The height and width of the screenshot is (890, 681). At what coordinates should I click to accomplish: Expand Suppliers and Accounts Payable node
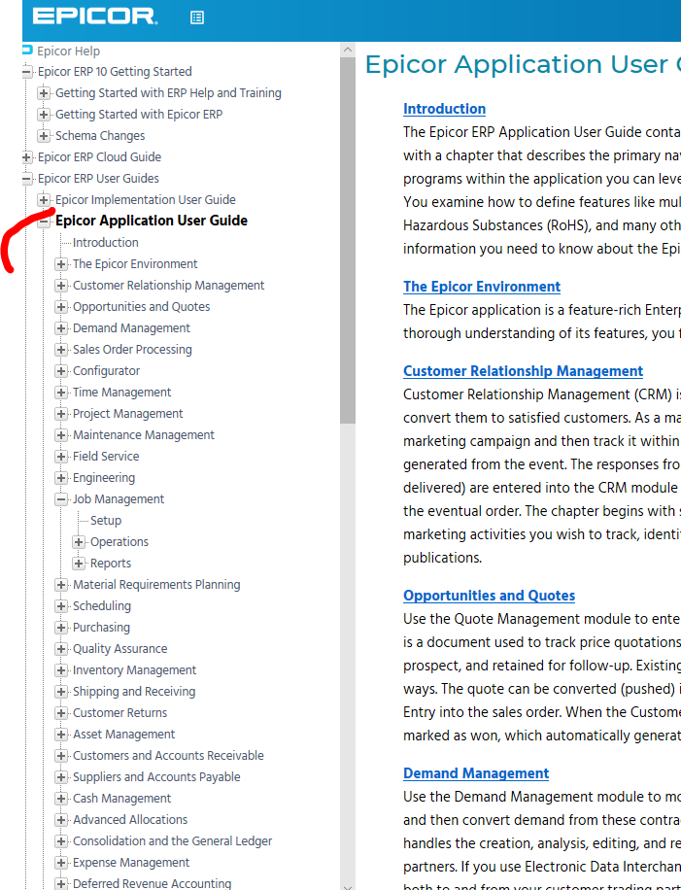coord(61,777)
